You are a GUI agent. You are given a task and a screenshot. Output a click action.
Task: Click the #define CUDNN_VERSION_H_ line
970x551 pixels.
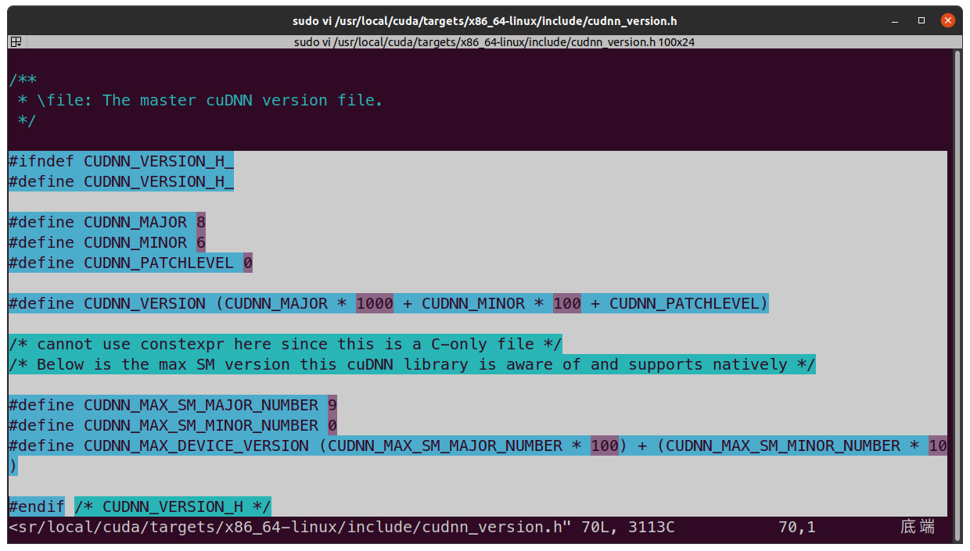point(121,181)
